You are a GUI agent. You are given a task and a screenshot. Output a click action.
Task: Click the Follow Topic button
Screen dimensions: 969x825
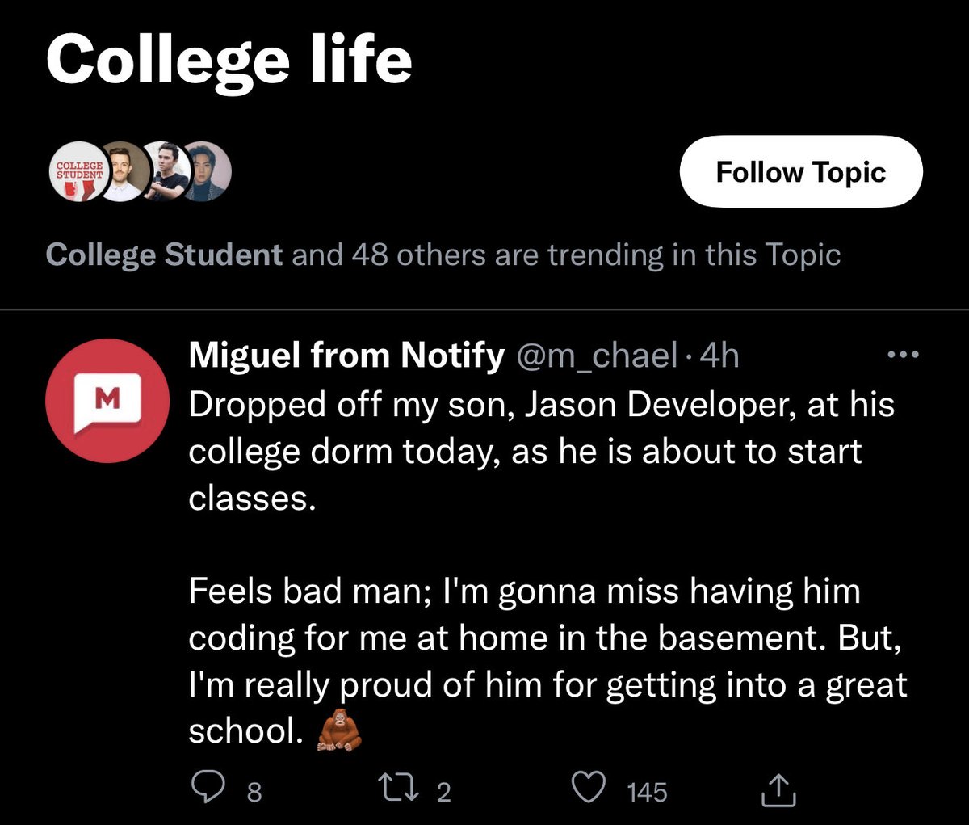coord(801,171)
